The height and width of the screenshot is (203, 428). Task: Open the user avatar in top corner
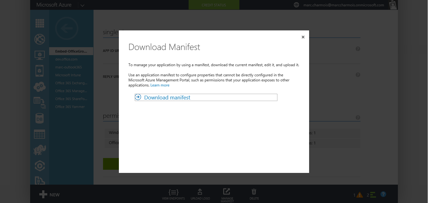[393, 5]
